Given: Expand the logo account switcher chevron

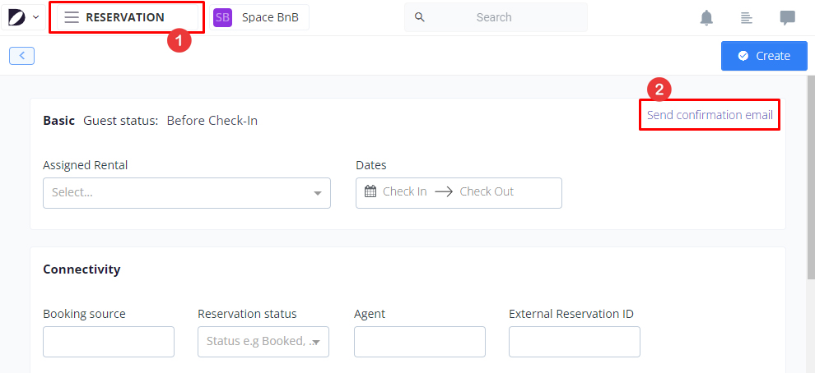Looking at the screenshot, I should pyautogui.click(x=35, y=17).
